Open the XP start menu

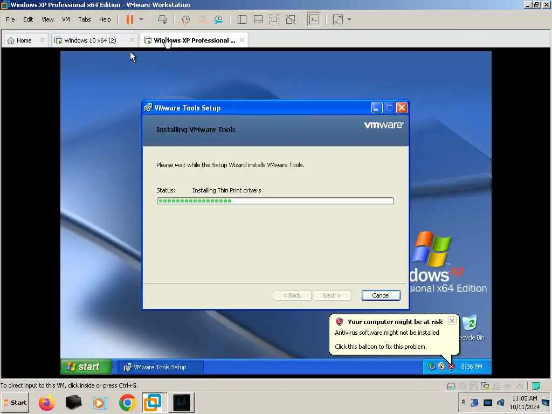point(87,367)
